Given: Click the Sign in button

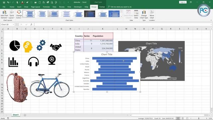Looking at the screenshot, I should point(183,2).
